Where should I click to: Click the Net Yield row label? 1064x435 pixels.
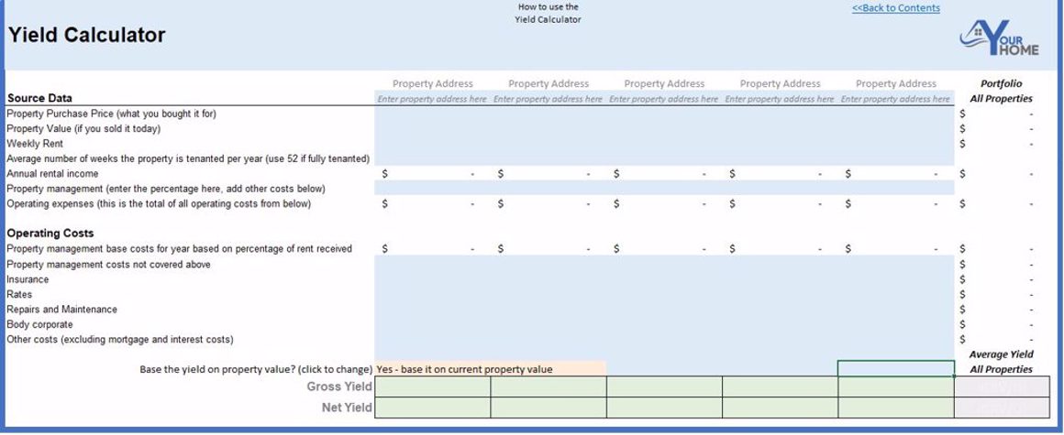tap(346, 408)
